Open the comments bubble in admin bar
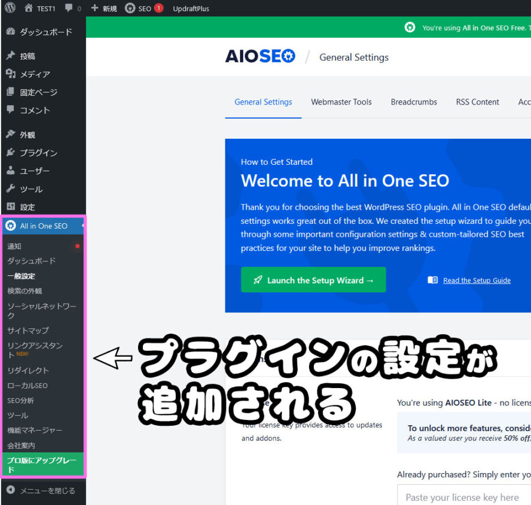The width and height of the screenshot is (531, 505). pyautogui.click(x=69, y=8)
